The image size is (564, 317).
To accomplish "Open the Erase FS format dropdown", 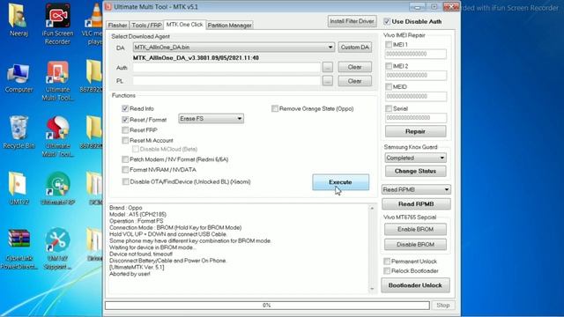I will [x=211, y=119].
